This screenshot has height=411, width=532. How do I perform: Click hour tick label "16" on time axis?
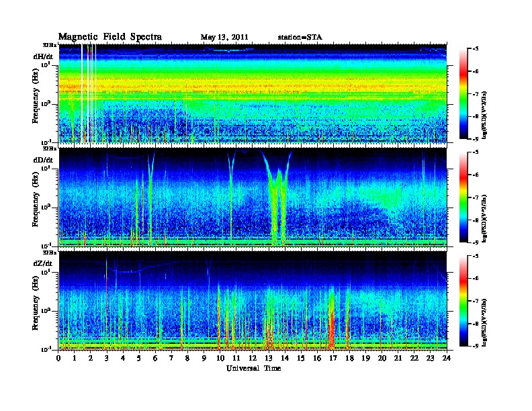coord(317,358)
